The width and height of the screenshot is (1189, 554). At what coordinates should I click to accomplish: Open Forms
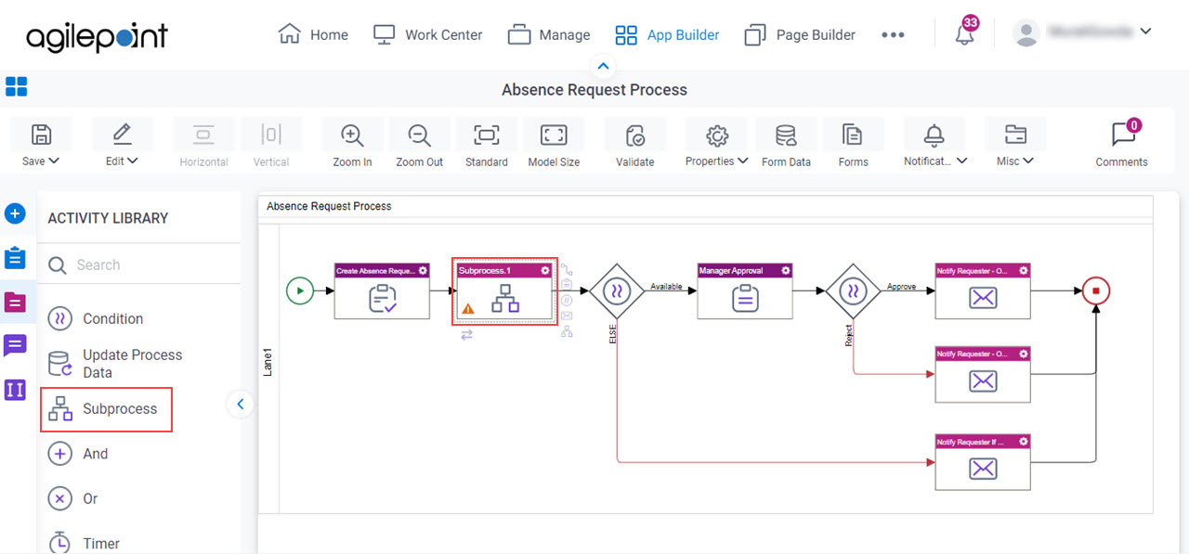point(853,145)
